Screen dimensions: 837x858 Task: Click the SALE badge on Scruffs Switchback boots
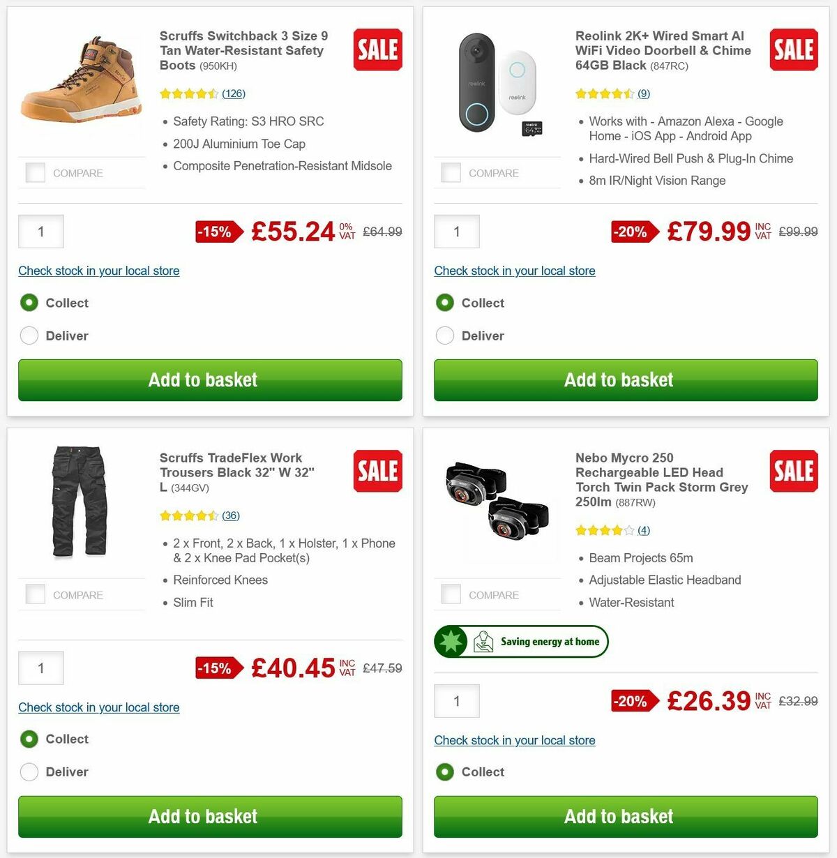pyautogui.click(x=377, y=50)
